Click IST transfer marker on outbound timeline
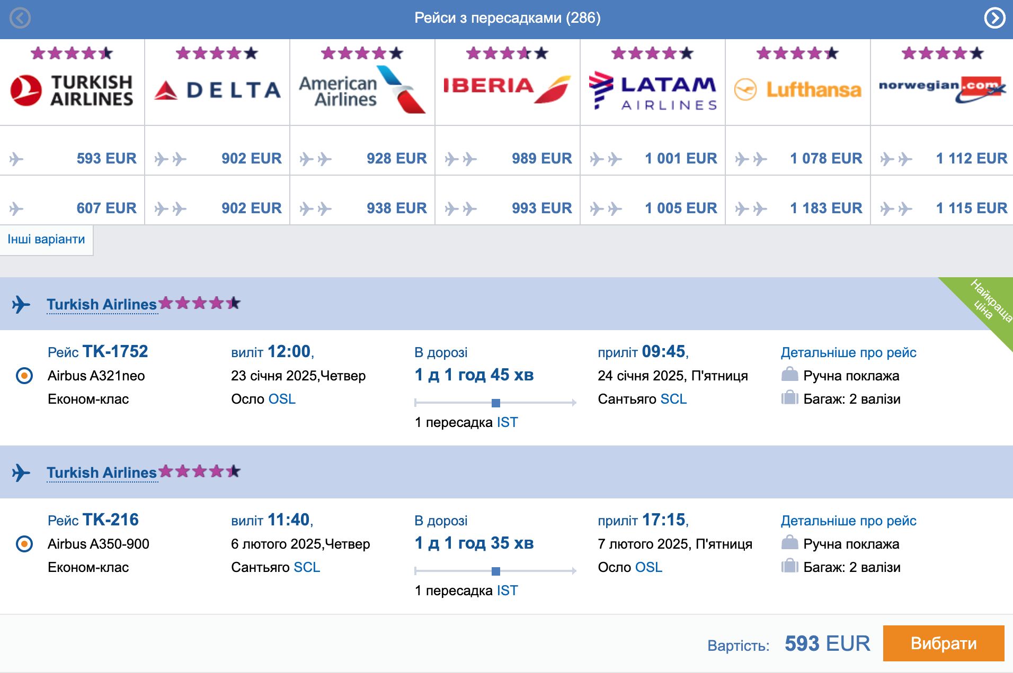This screenshot has height=673, width=1013. coord(496,403)
